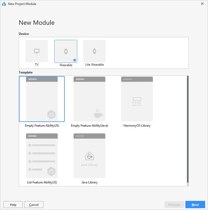Screen dimensions: 208x210
Task: Click the blue checkmark on Wearable
Action: (x=75, y=60)
